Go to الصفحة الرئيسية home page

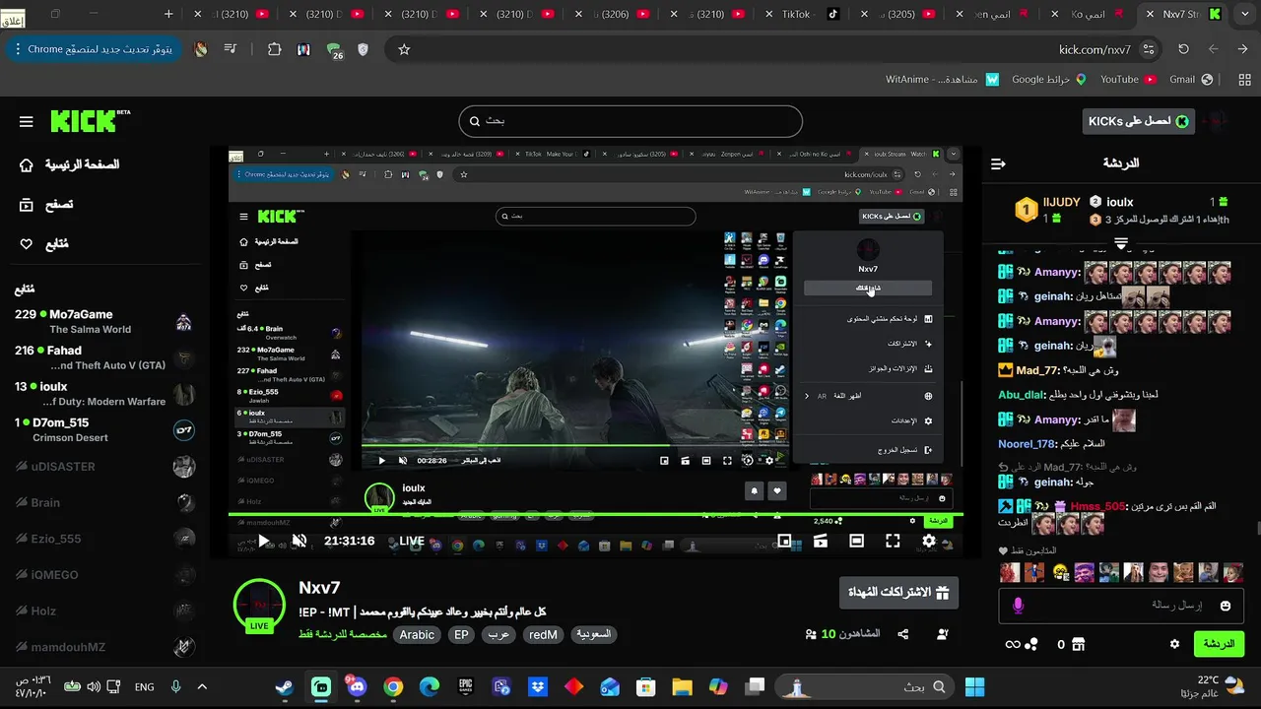click(69, 164)
